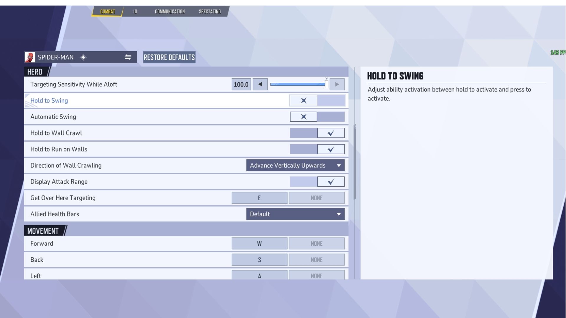566x318 pixels.
Task: Increase targeting sensitivity with right arrow
Action: point(337,85)
